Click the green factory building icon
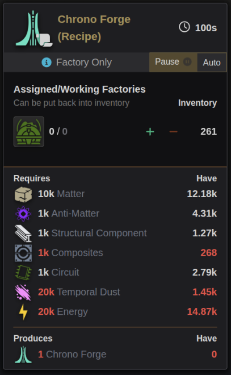Screen dimensions: 231x375 [29, 132]
